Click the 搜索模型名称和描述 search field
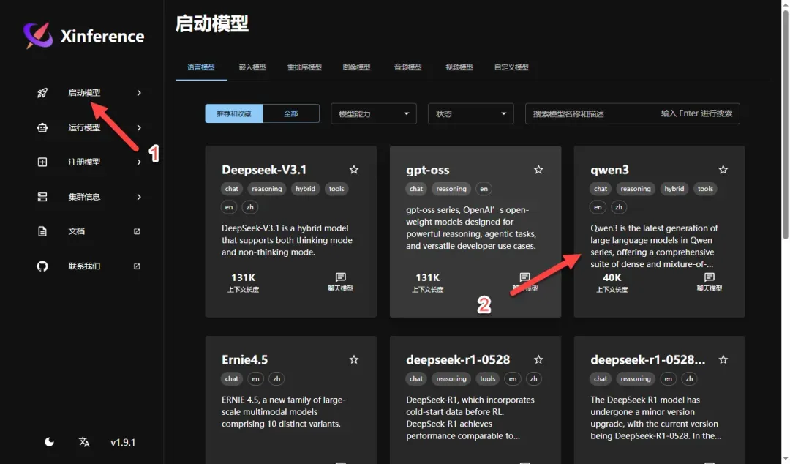 592,114
